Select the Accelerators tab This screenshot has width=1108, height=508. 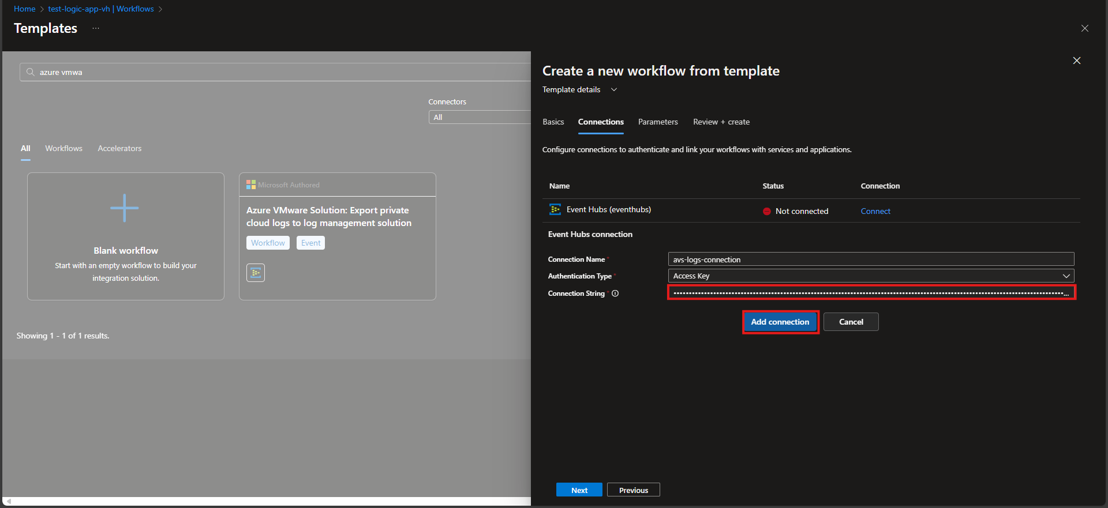click(x=119, y=149)
